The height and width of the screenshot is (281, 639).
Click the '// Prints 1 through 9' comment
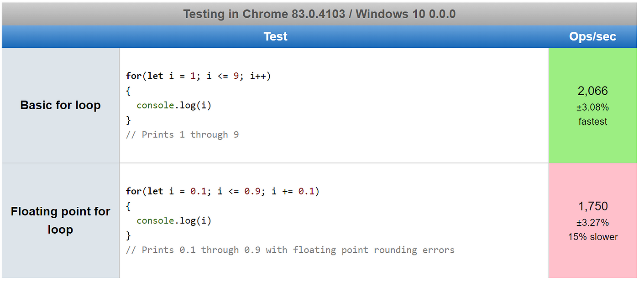tap(183, 135)
